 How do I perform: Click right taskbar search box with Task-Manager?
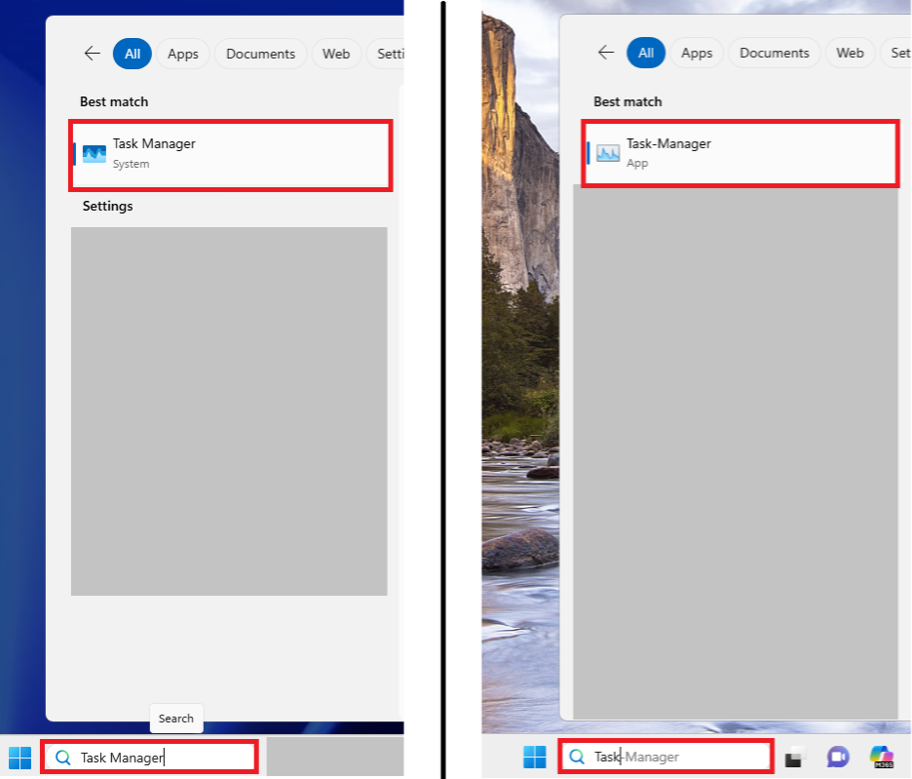point(665,757)
